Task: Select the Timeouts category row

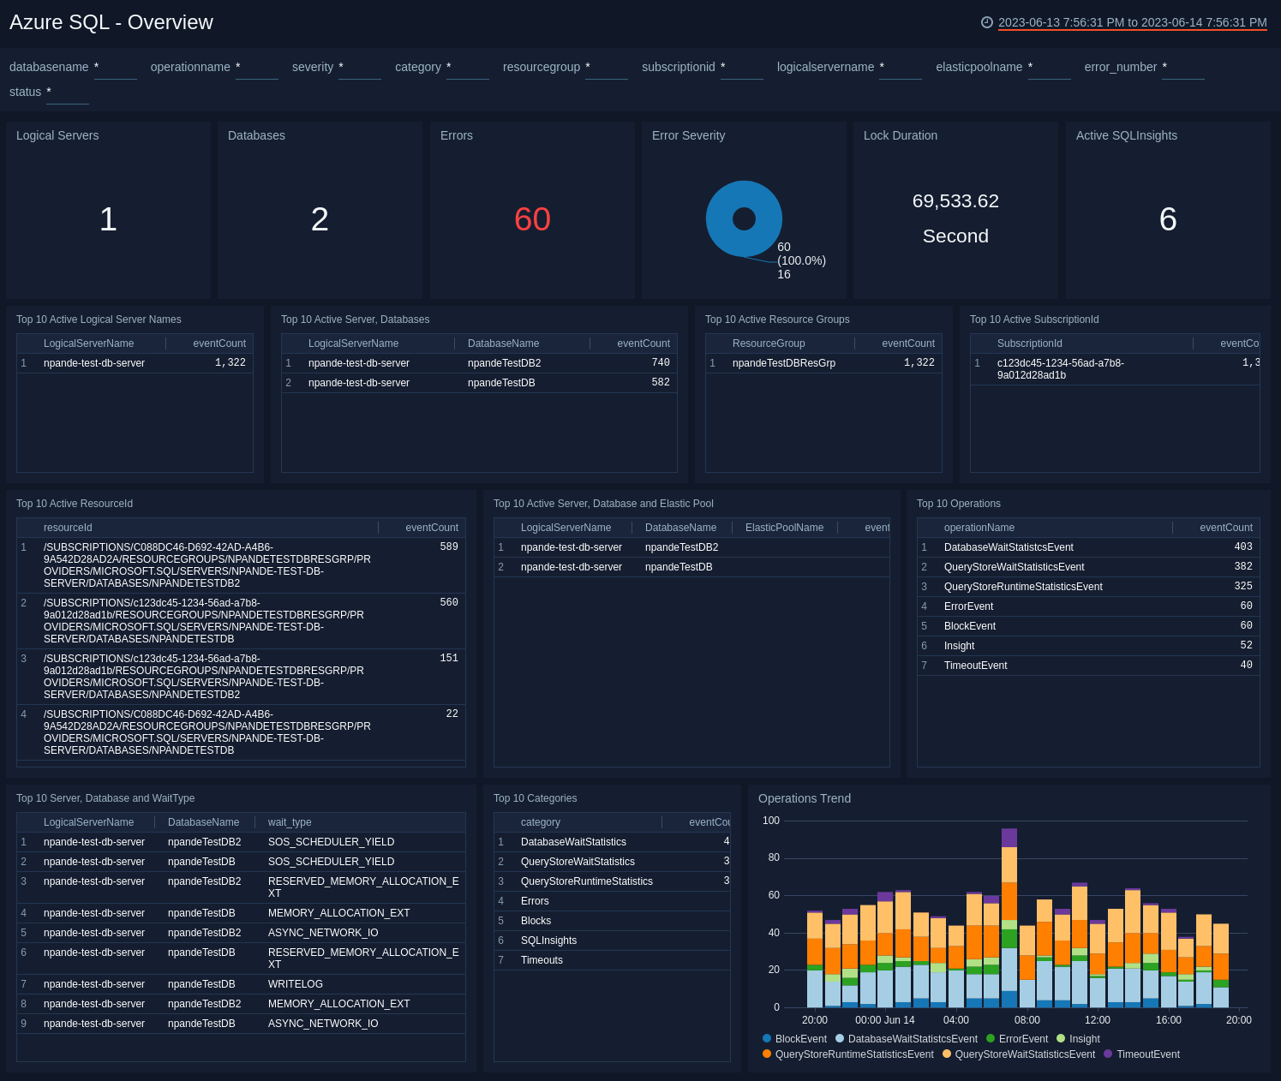Action: pos(612,960)
